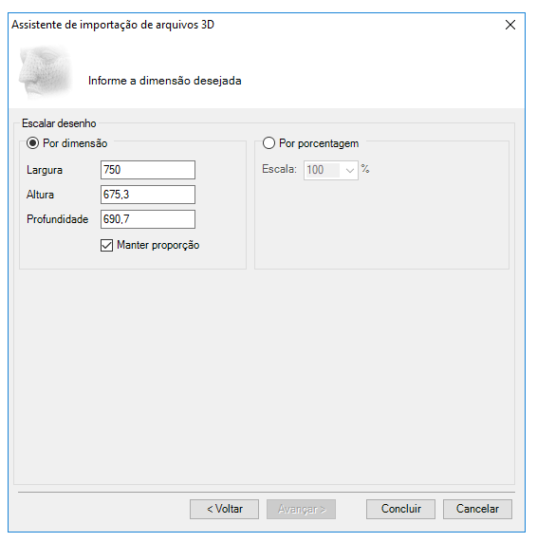Click the Escalar desenho group label
This screenshot has height=542, width=537.
coord(59,123)
